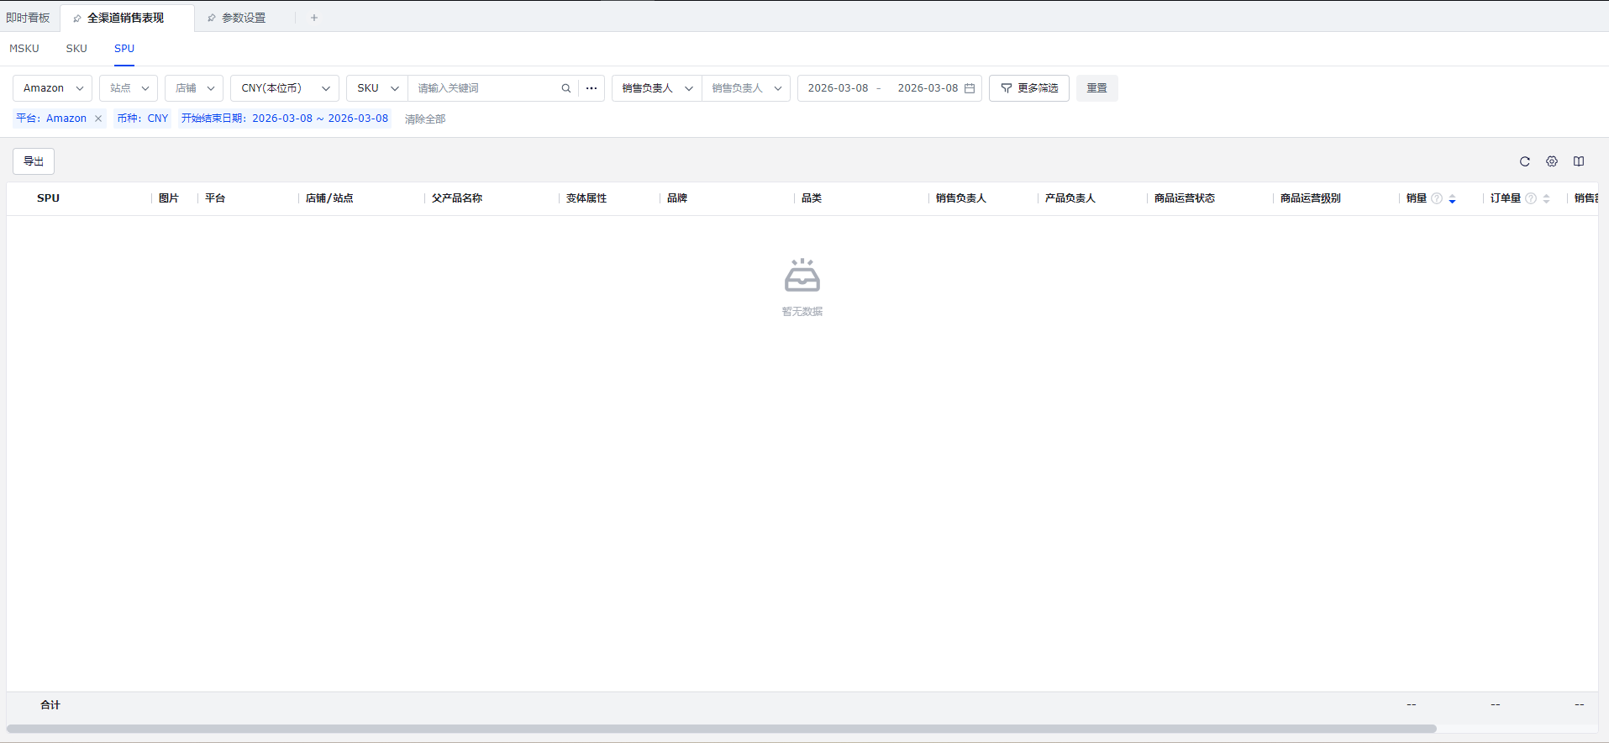The height and width of the screenshot is (743, 1609).
Task: Expand the Amazon platform dropdown
Action: (x=52, y=88)
